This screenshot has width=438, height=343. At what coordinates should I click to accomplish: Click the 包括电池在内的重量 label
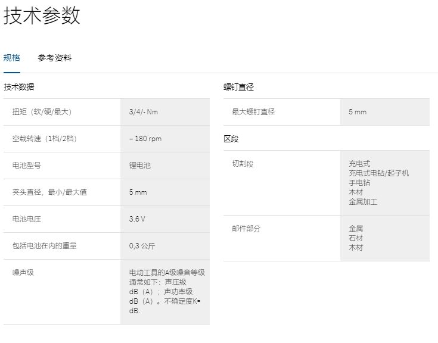click(x=45, y=246)
